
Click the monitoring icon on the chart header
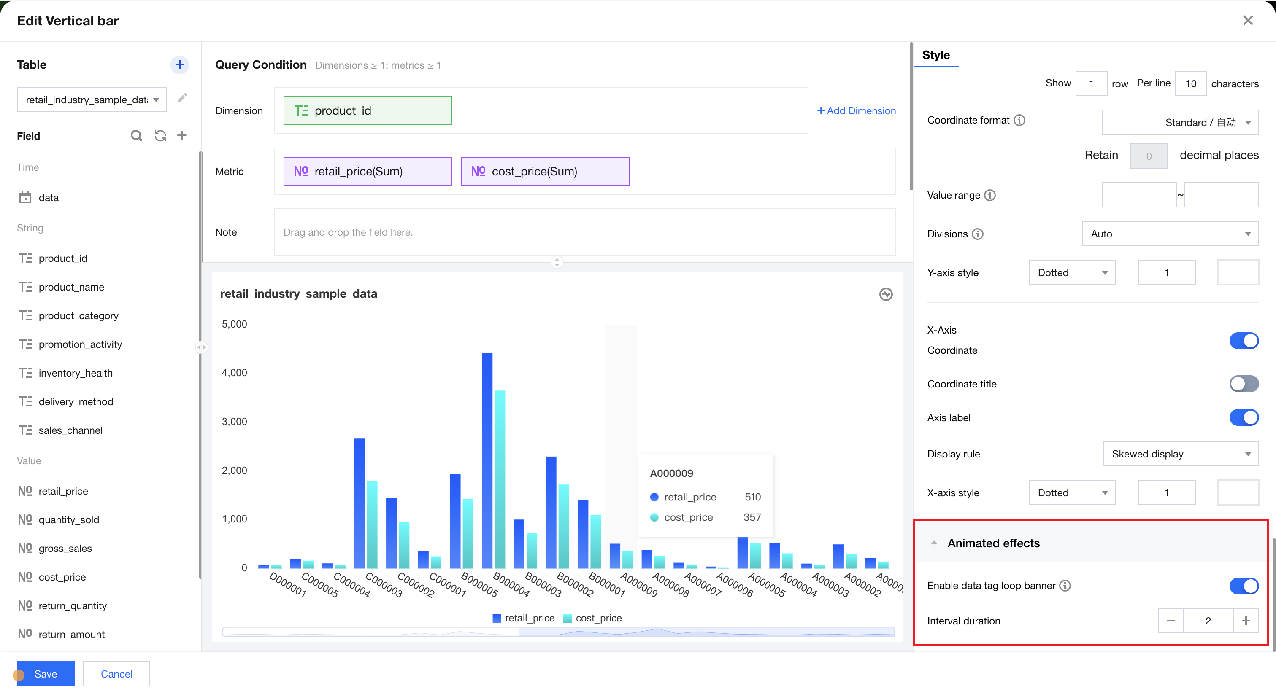tap(886, 294)
